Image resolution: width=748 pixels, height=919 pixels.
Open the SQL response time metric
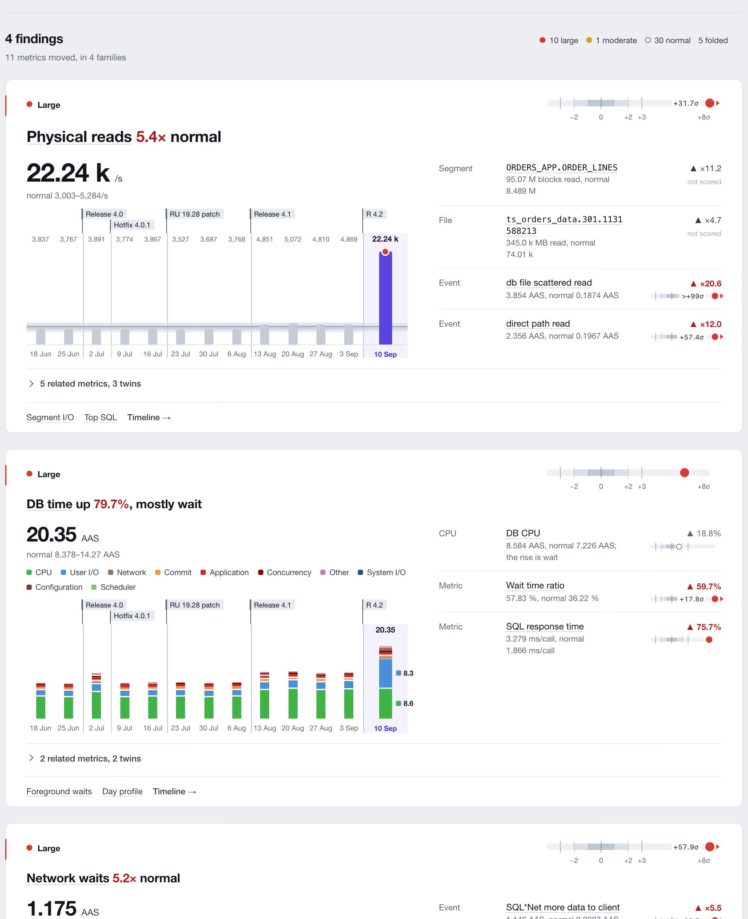545,626
